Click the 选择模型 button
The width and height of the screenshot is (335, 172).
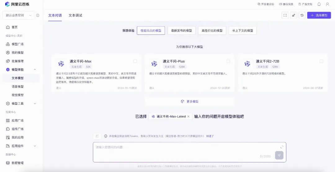point(319,15)
